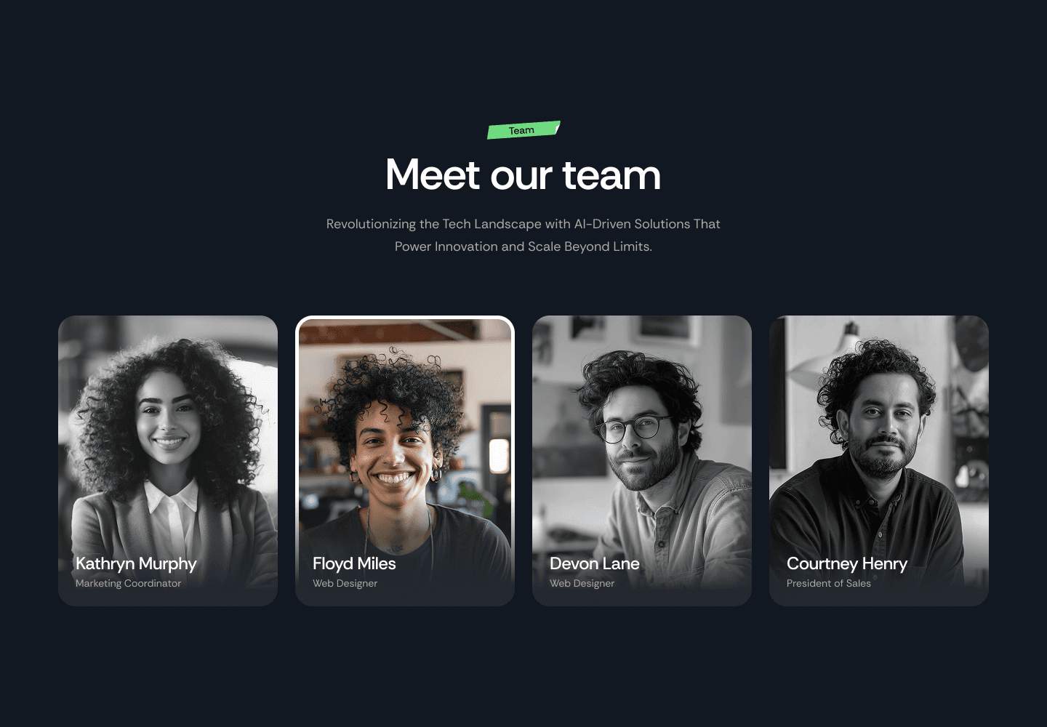Screen dimensions: 1047x727
Task: Click the Marketing Coordinator role text
Action: 128,583
